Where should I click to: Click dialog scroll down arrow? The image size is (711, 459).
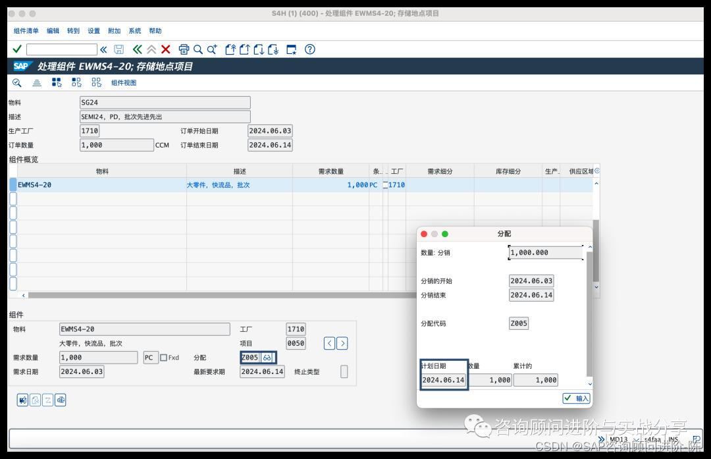590,384
